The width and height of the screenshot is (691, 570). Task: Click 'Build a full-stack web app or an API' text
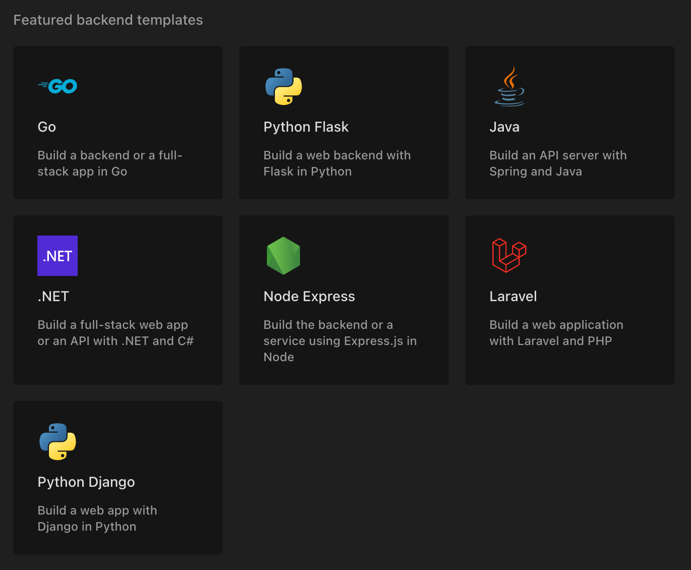coord(116,333)
